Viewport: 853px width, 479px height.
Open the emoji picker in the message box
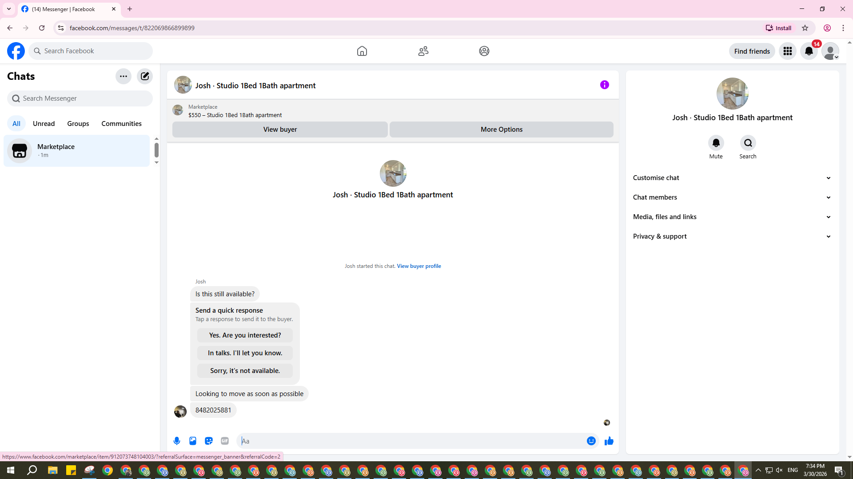click(591, 441)
